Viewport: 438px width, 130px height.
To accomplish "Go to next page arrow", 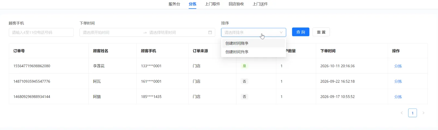I will 423,113.
